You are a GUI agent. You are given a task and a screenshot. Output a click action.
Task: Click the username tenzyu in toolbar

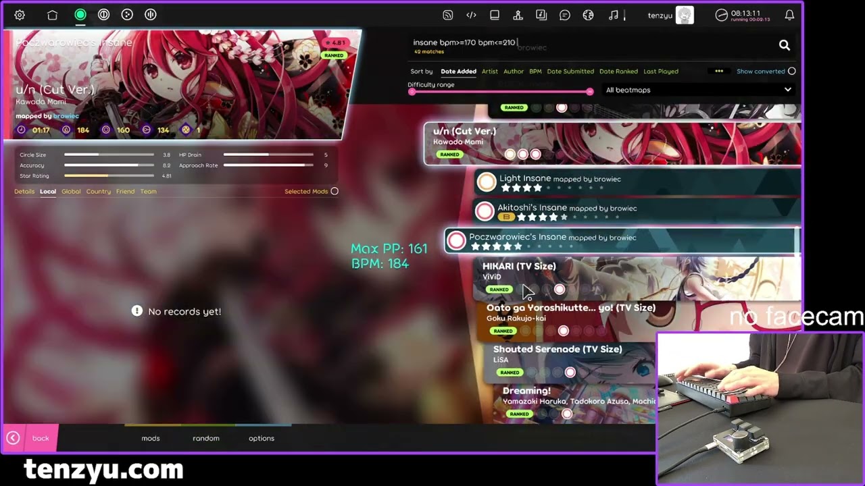(x=660, y=15)
